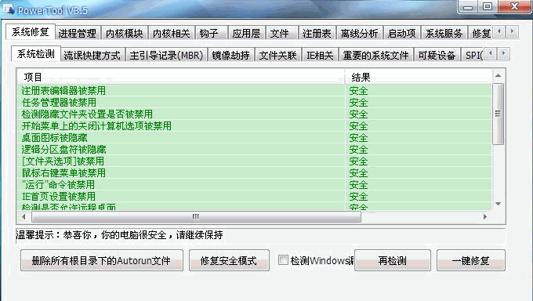This screenshot has height=301, width=533.
Task: Click the 再检测 button
Action: [392, 260]
